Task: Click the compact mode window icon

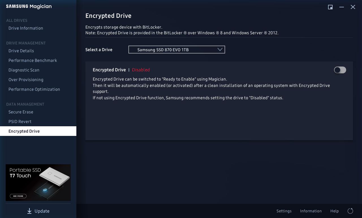Action: [x=330, y=7]
